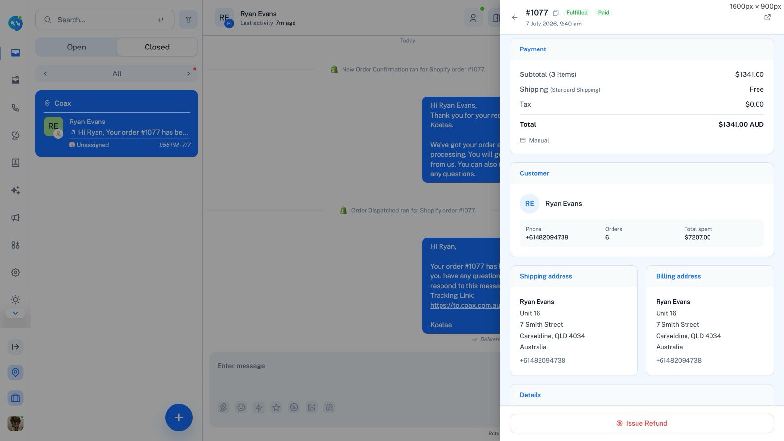Copy order number #1077
The height and width of the screenshot is (441, 784).
point(556,13)
